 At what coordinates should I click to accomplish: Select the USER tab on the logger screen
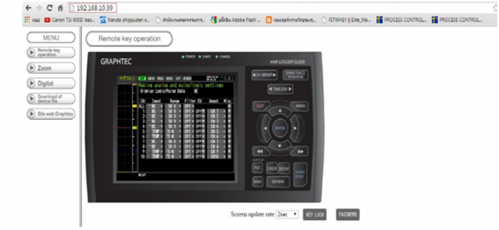(x=169, y=78)
